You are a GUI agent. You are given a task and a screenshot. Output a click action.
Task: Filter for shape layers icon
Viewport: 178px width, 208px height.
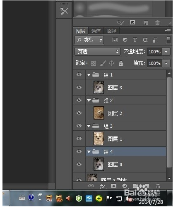tap(145, 40)
